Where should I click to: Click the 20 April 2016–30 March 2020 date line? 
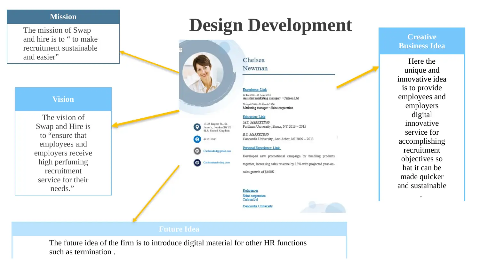point(259,104)
